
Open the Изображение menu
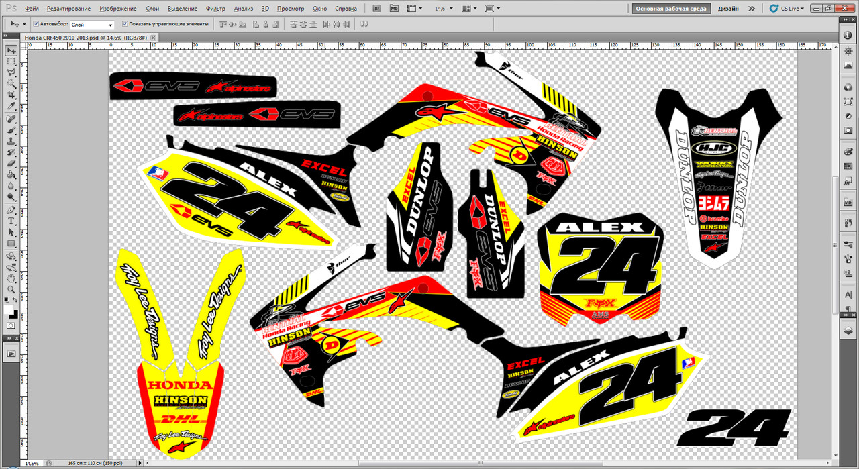[x=117, y=9]
